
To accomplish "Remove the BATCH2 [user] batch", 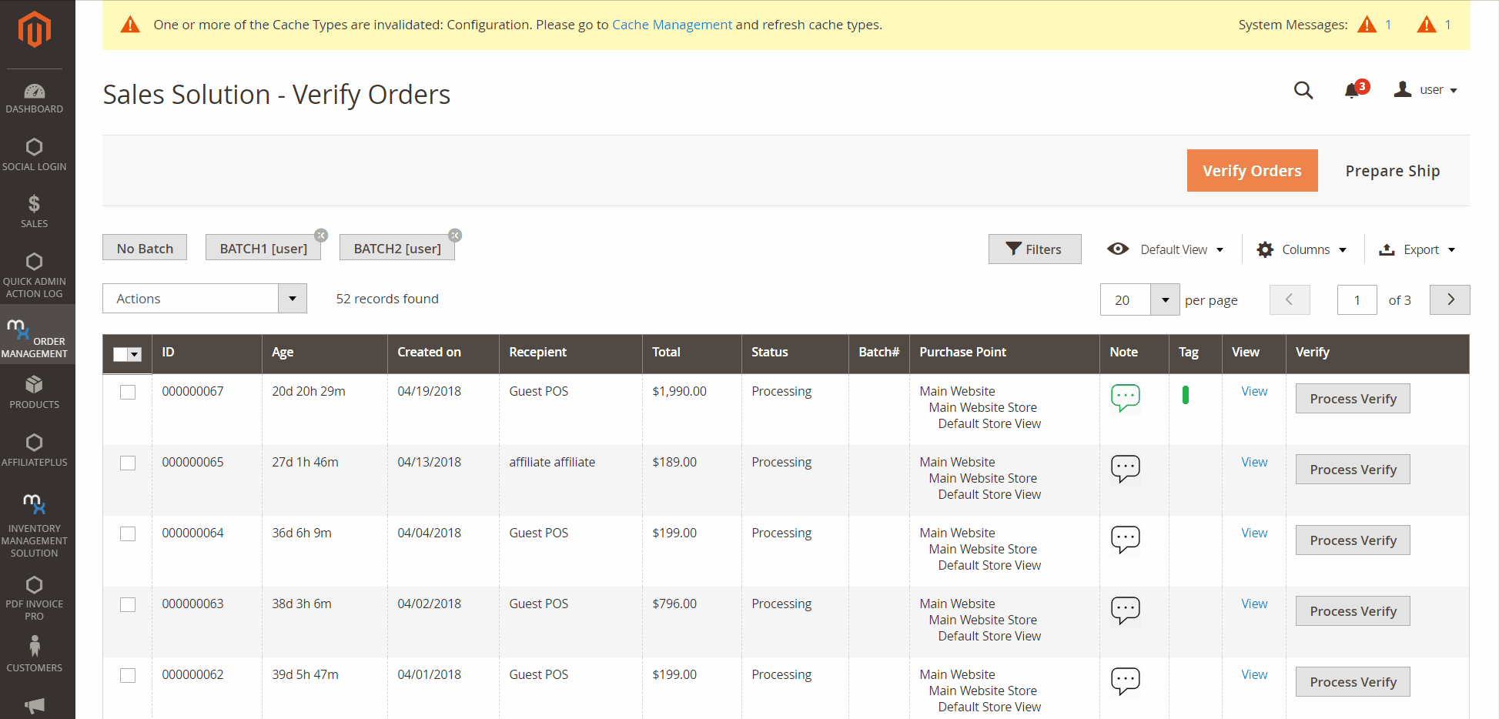I will tap(455, 236).
